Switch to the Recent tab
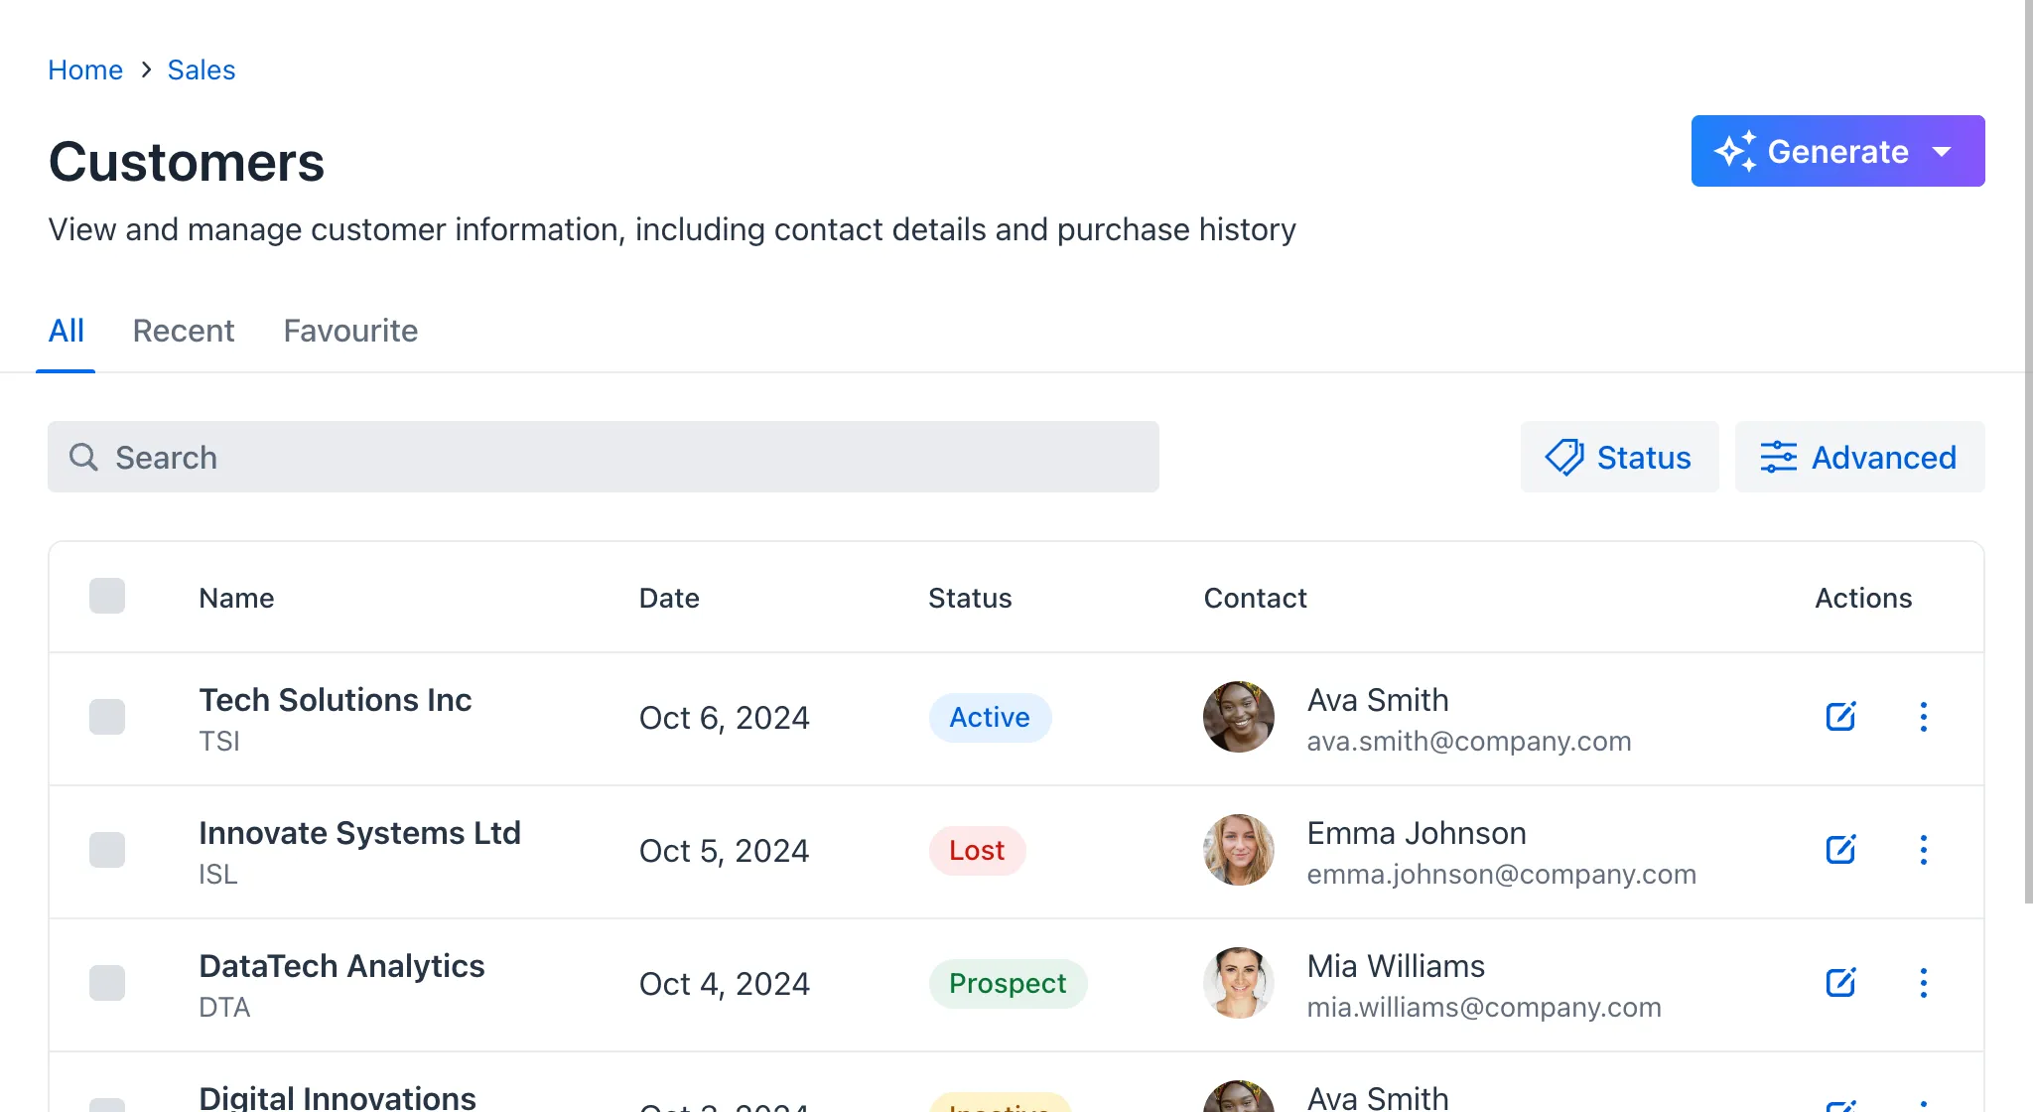The image size is (2033, 1112). (x=184, y=331)
